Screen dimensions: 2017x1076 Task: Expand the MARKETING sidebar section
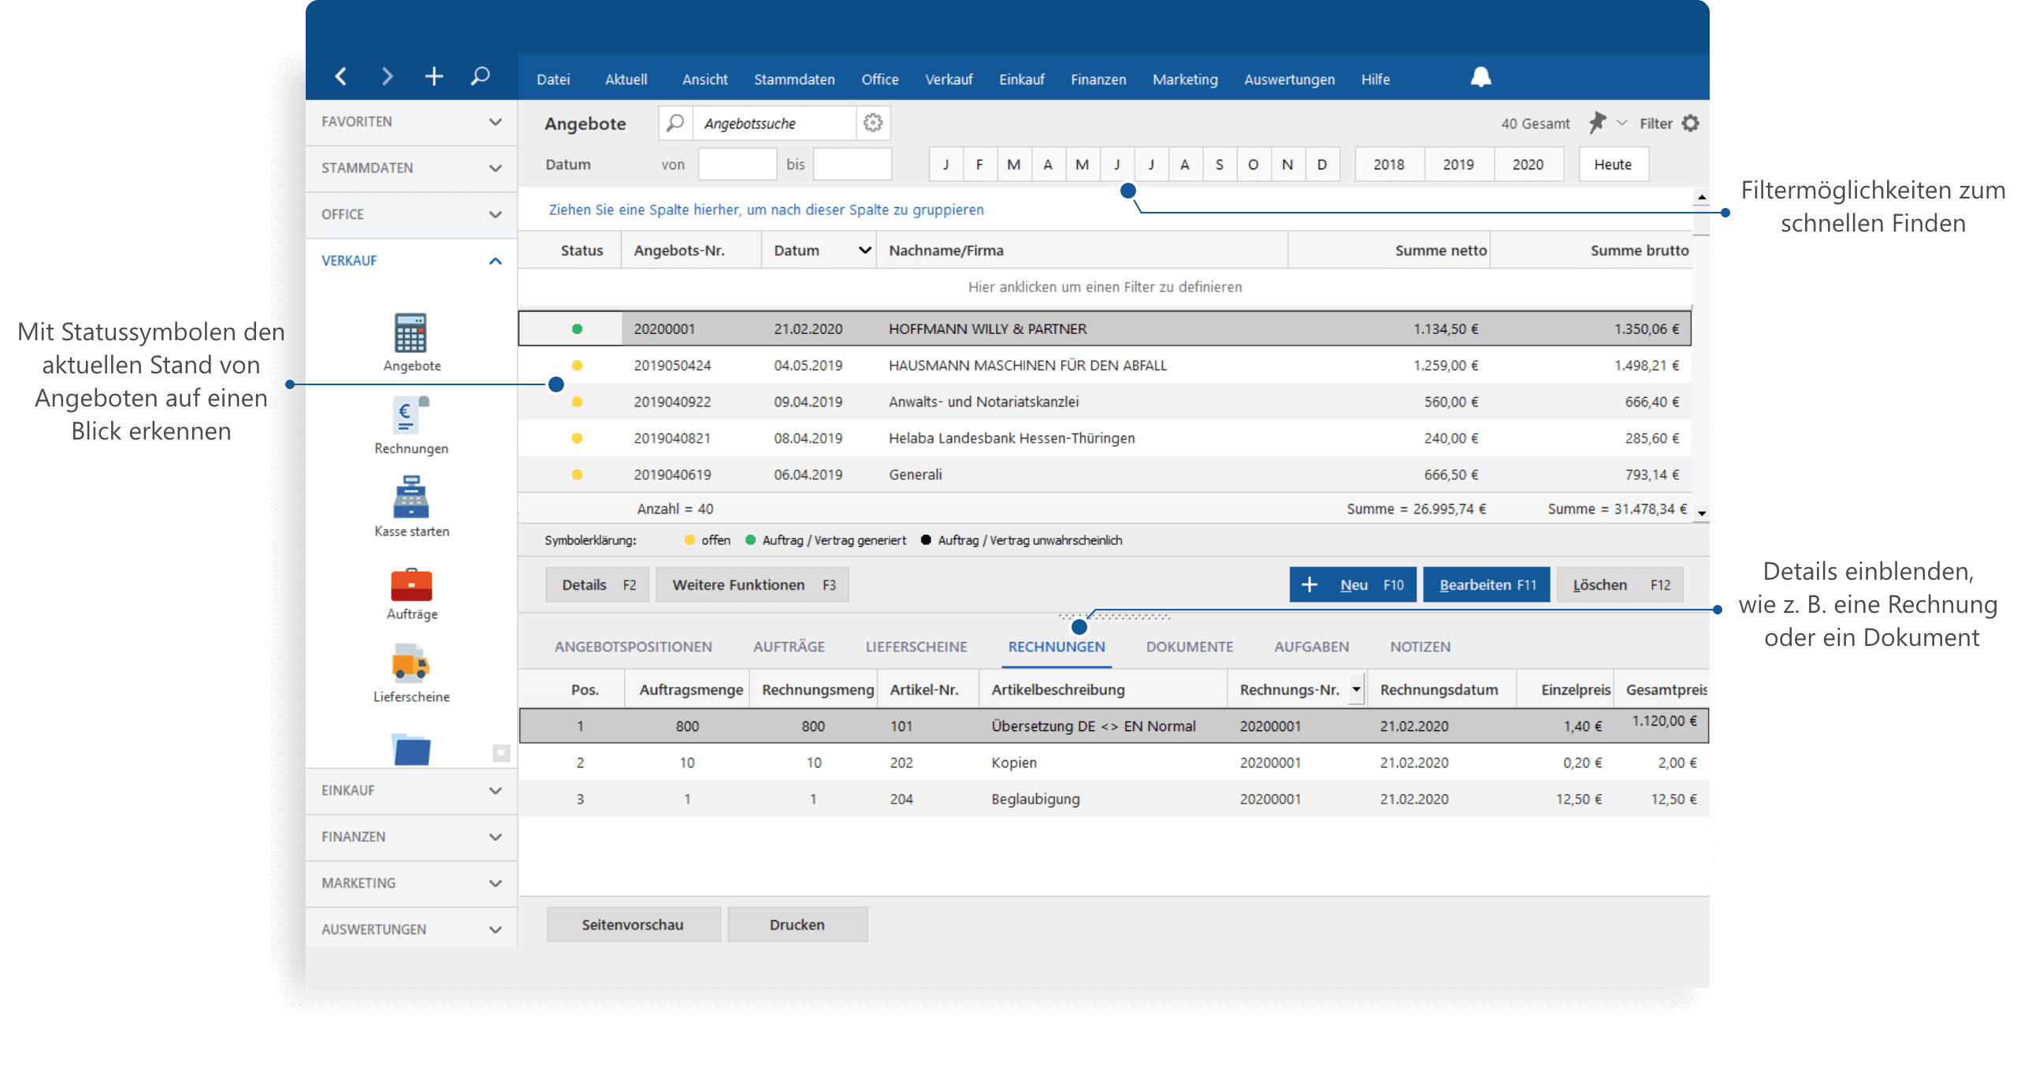tap(410, 883)
